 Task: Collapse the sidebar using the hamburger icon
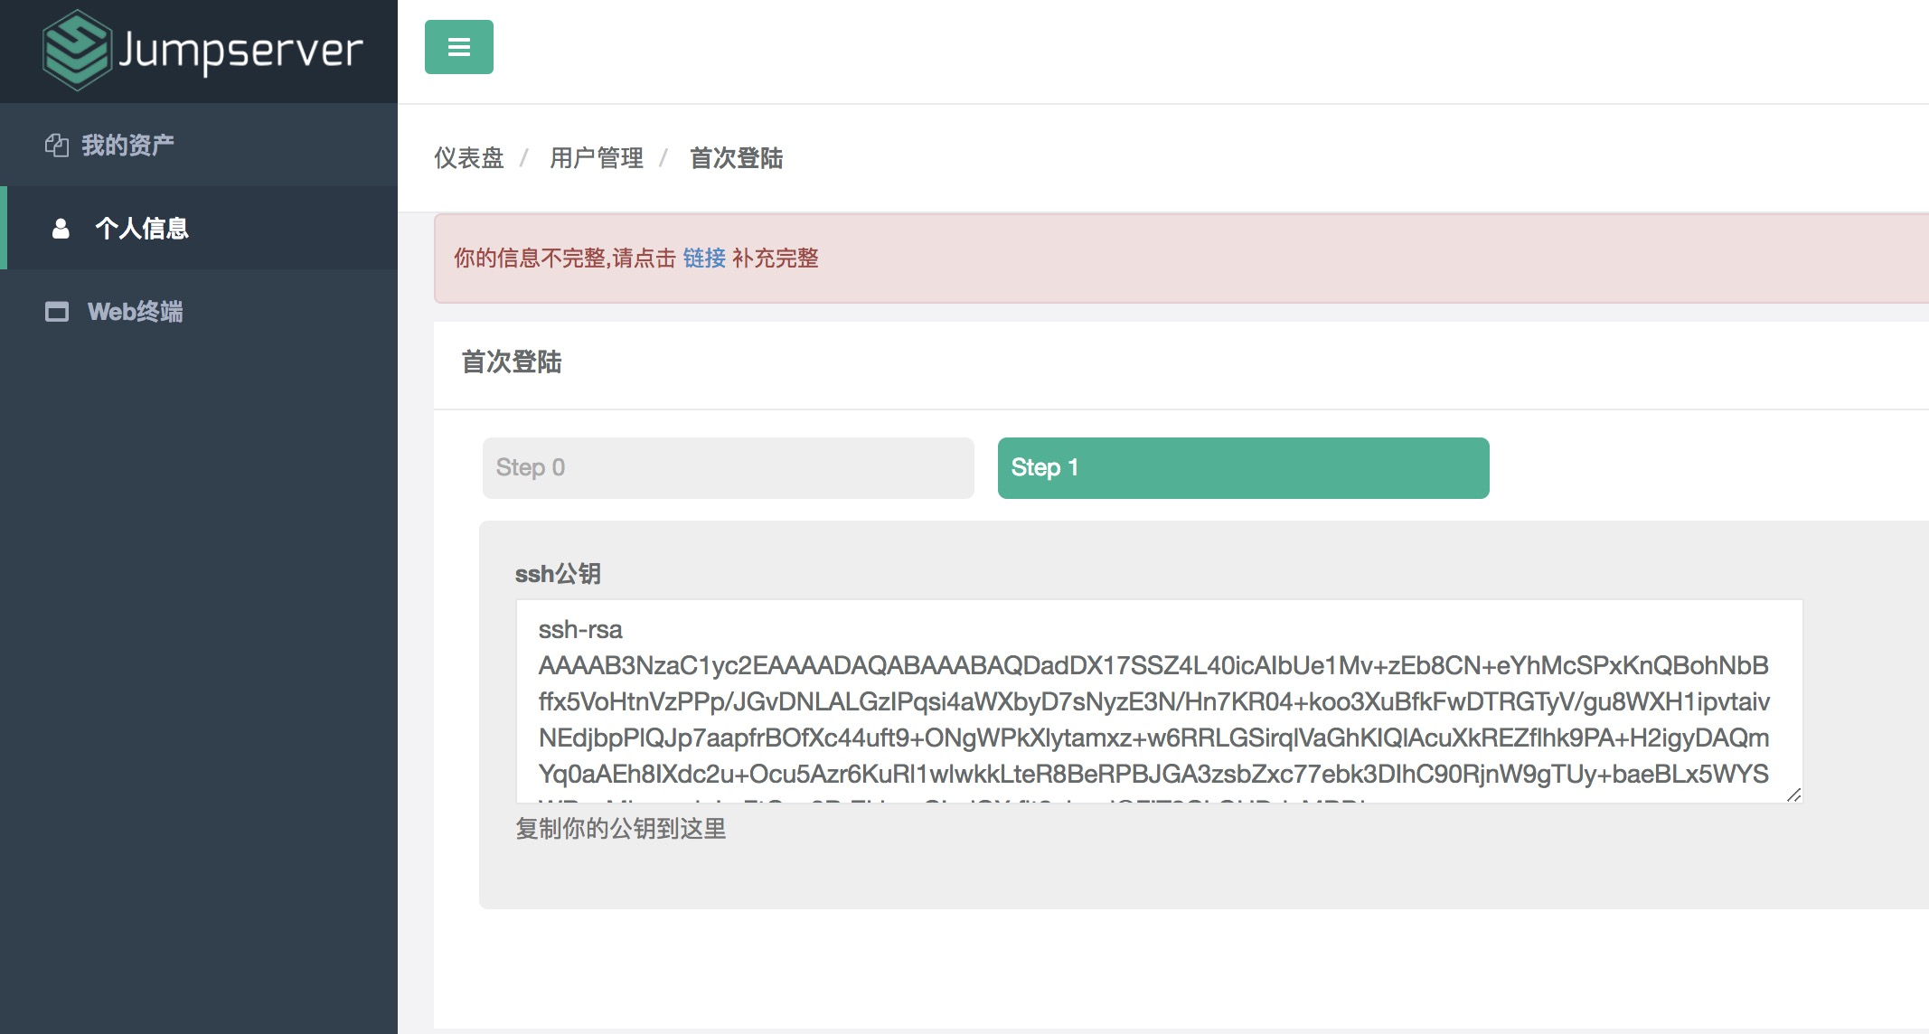tap(458, 47)
